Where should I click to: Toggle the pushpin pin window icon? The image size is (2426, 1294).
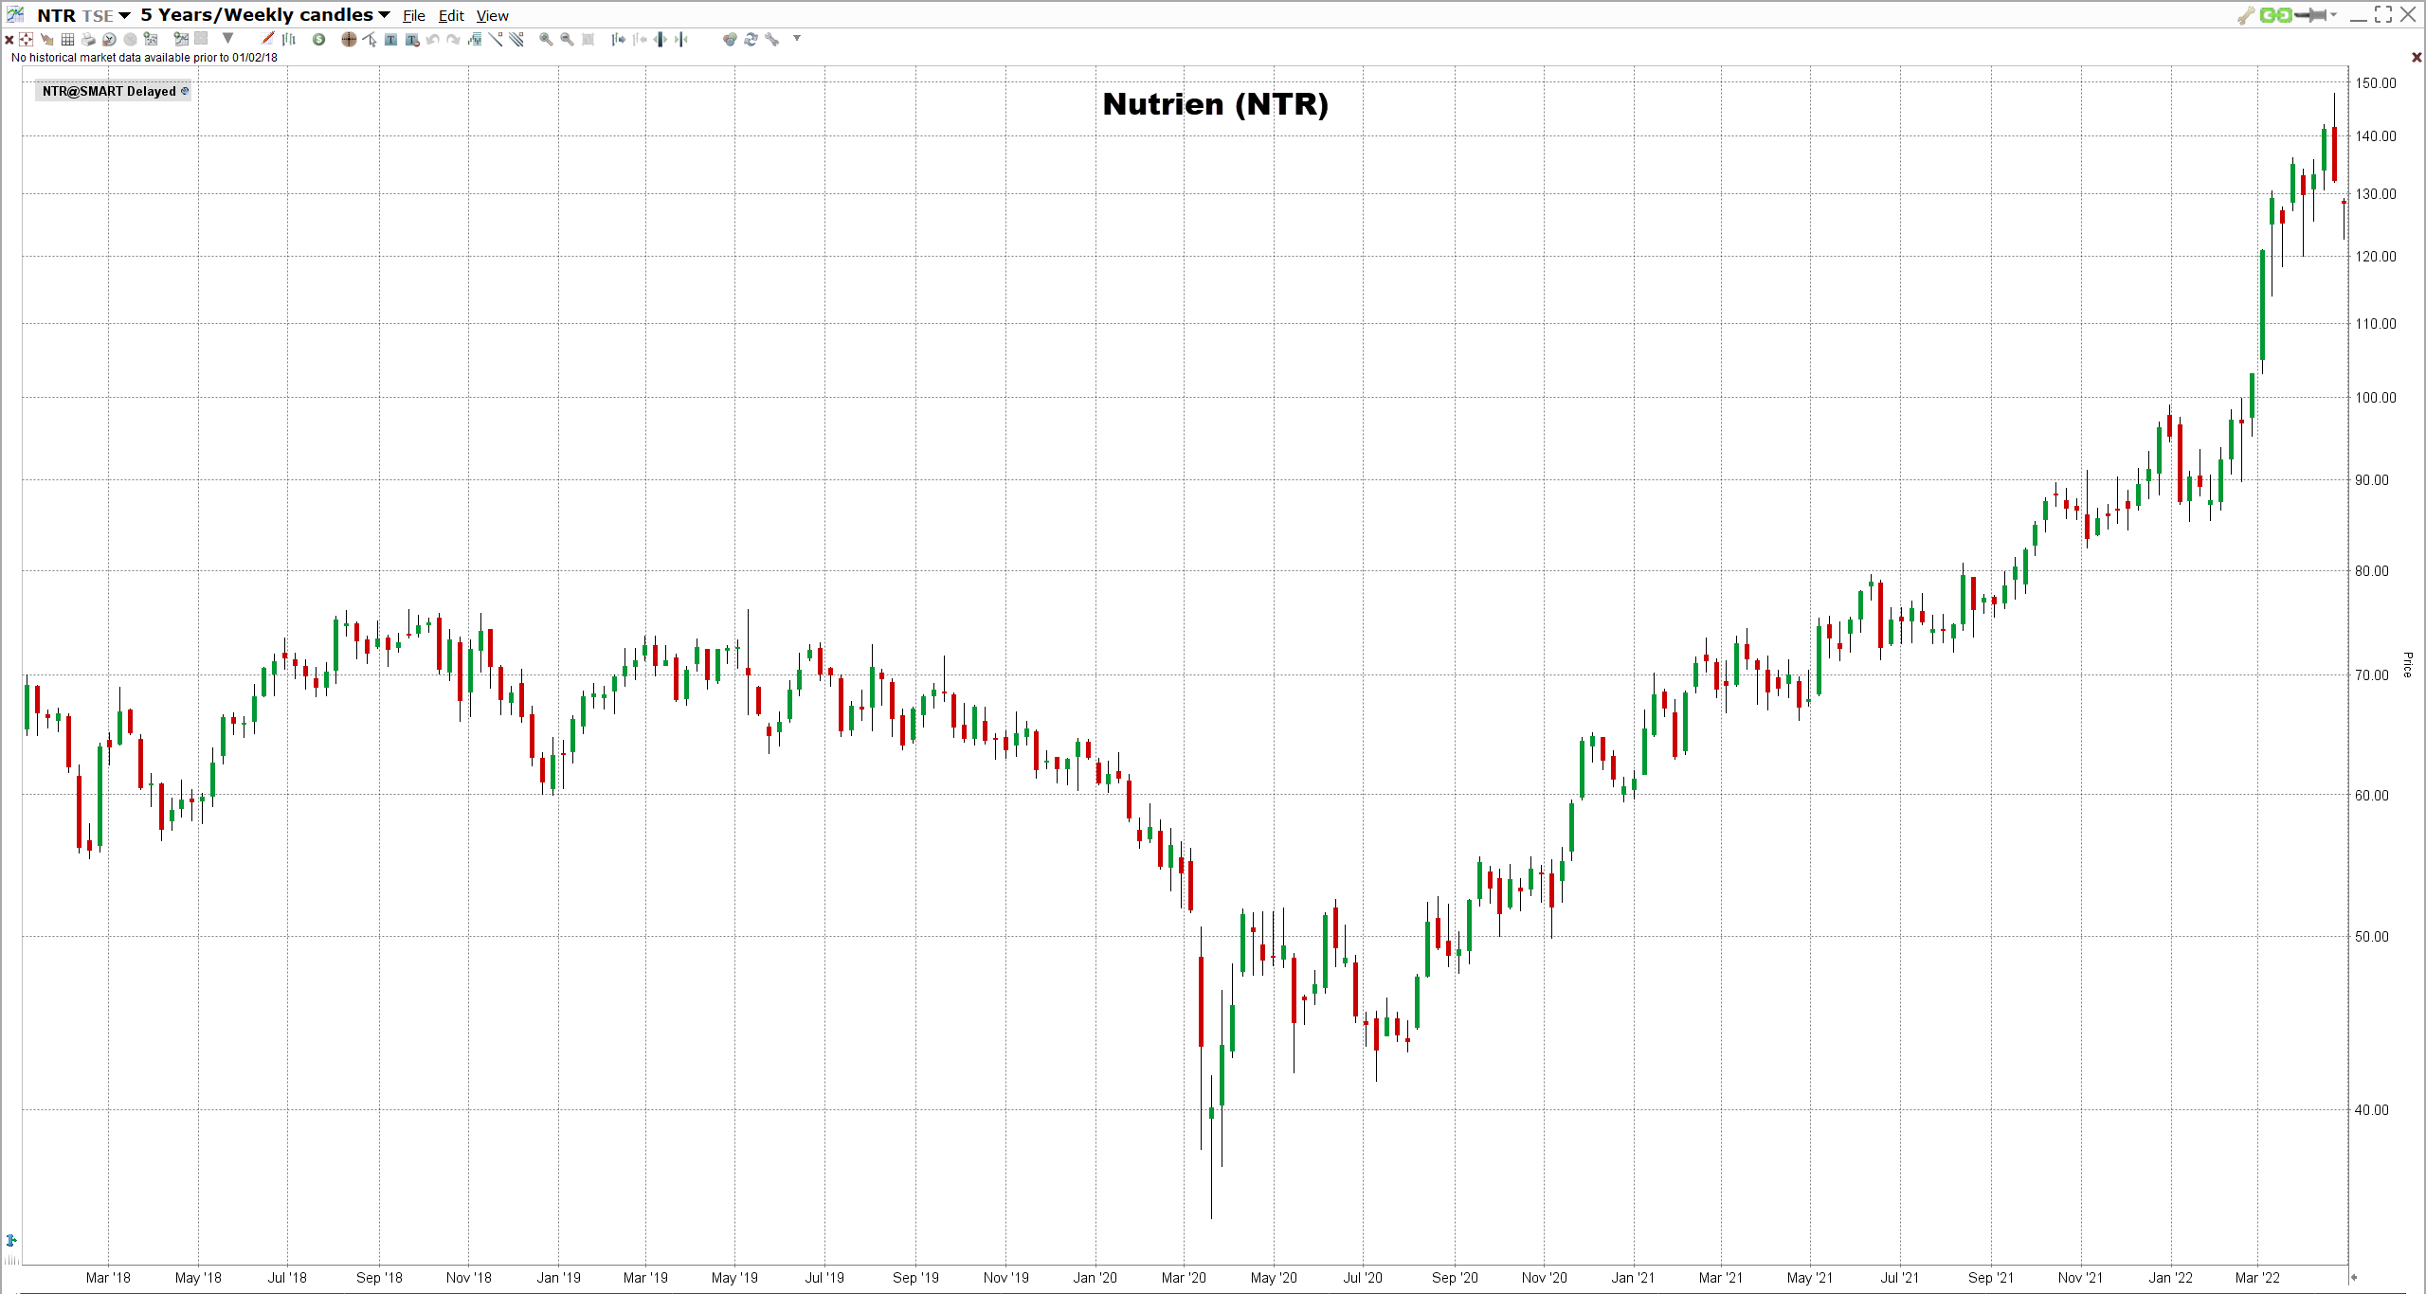click(2310, 15)
